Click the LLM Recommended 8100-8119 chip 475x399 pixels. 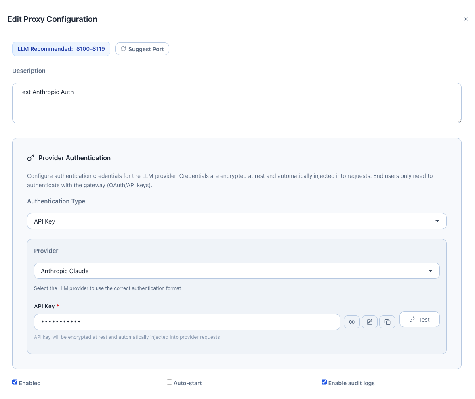coord(61,49)
